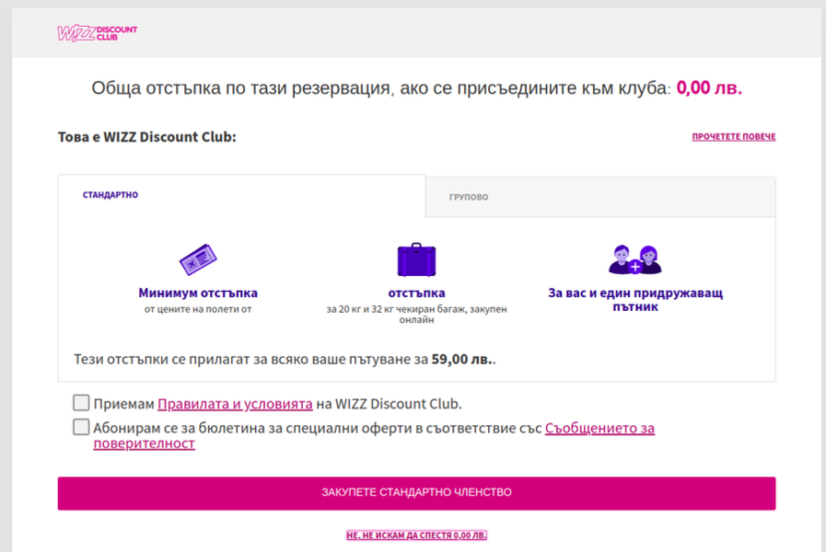Open the ПРОЧЕТЕТЕ ПОВЕЧЕ link
This screenshot has height=552, width=826.
[x=733, y=137]
